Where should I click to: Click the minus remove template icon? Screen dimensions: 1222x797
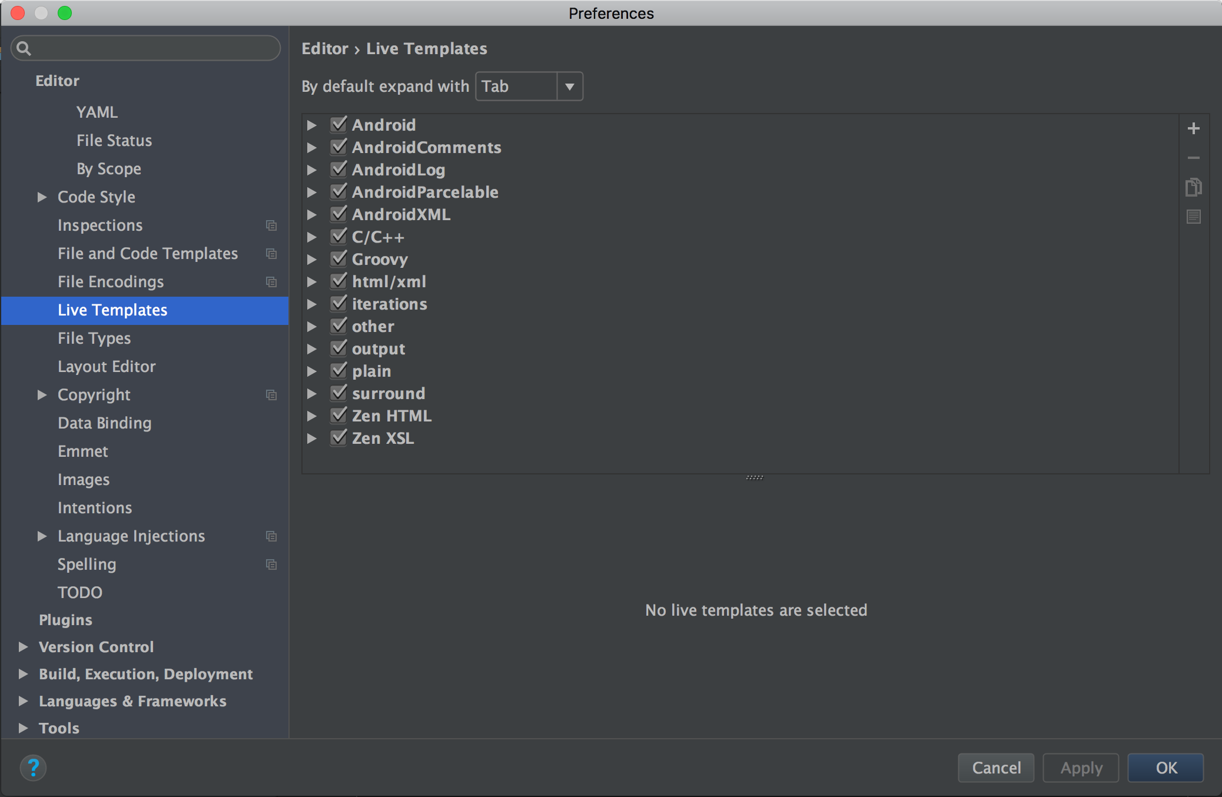(1193, 158)
